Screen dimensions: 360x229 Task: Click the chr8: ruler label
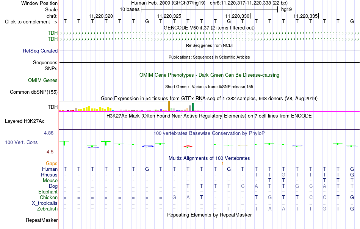[x=52, y=16]
